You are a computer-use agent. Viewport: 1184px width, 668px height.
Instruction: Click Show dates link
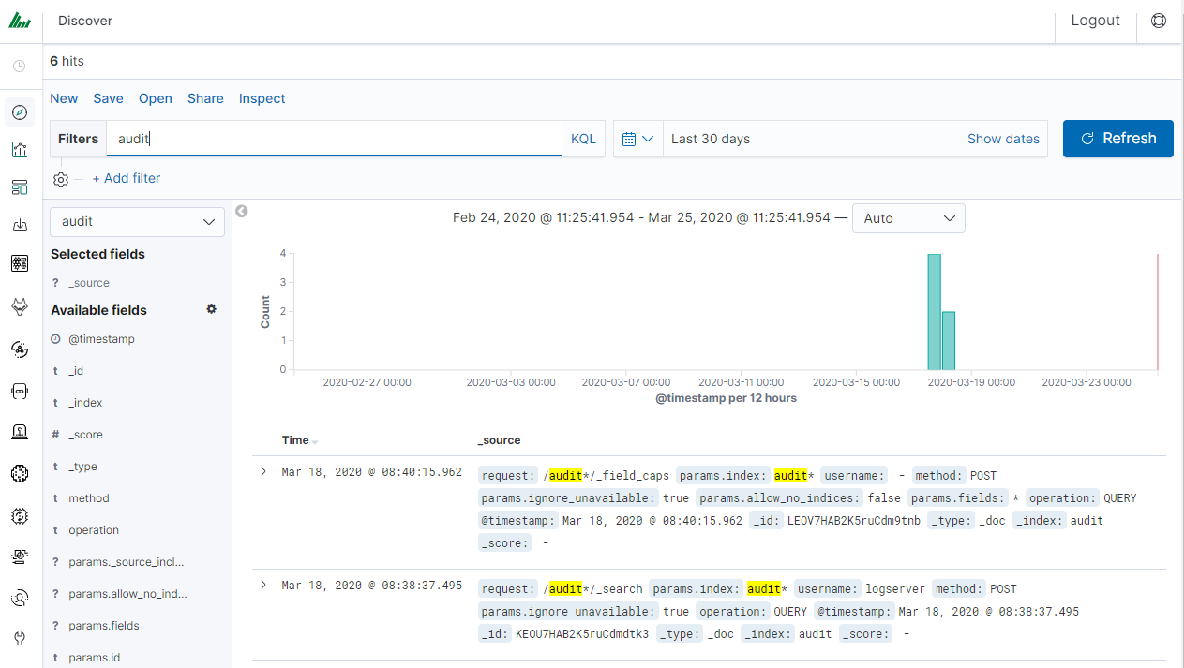coord(1003,139)
